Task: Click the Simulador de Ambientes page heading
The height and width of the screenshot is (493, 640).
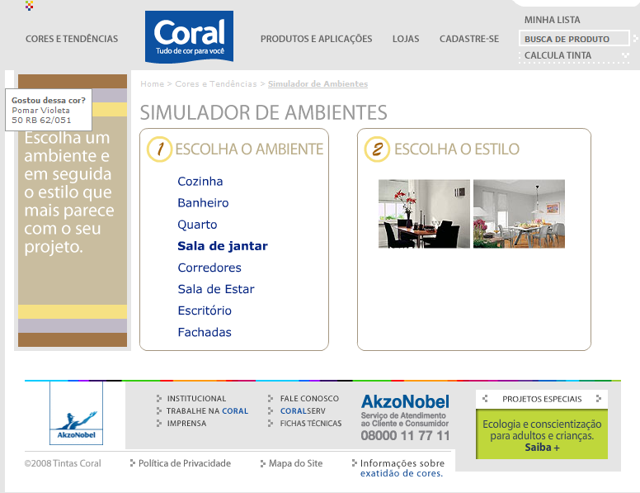Action: point(264,112)
